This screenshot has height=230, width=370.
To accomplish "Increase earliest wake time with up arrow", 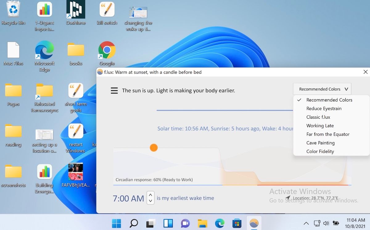I will 150,195.
